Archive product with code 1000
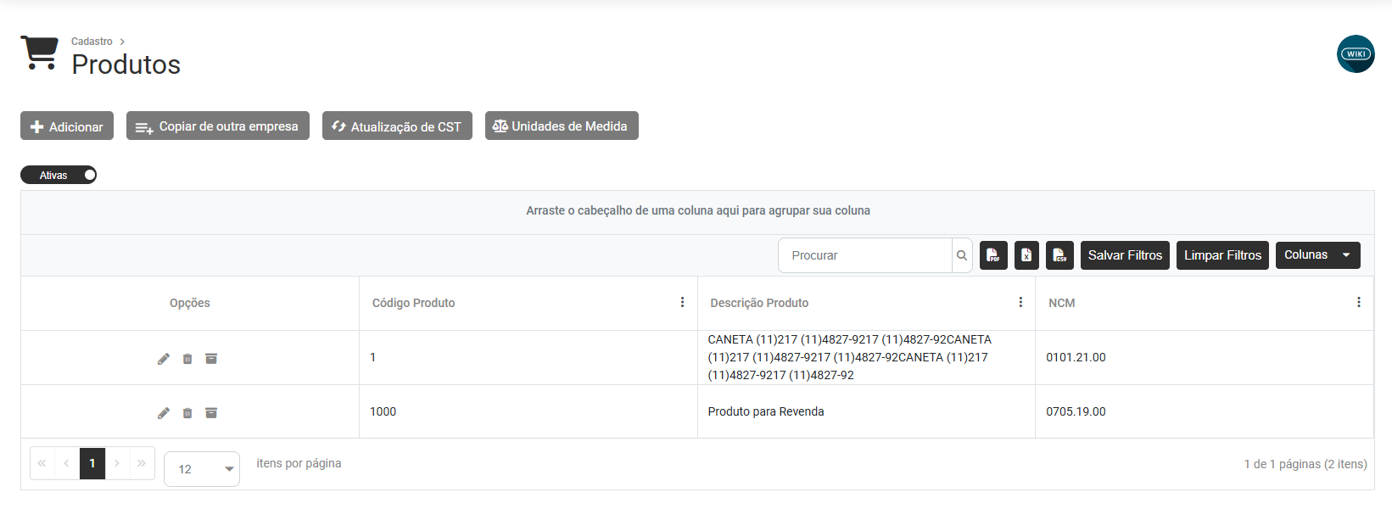This screenshot has width=1392, height=520. (x=211, y=413)
